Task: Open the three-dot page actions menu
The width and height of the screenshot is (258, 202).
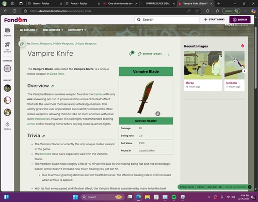Action: [x=169, y=54]
